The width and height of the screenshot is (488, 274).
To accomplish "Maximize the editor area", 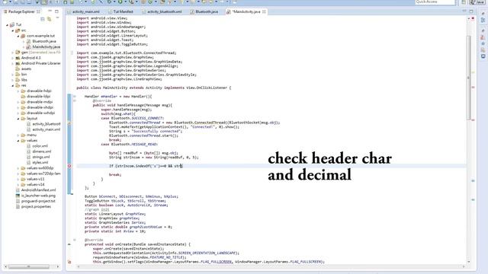I will tap(471, 11).
